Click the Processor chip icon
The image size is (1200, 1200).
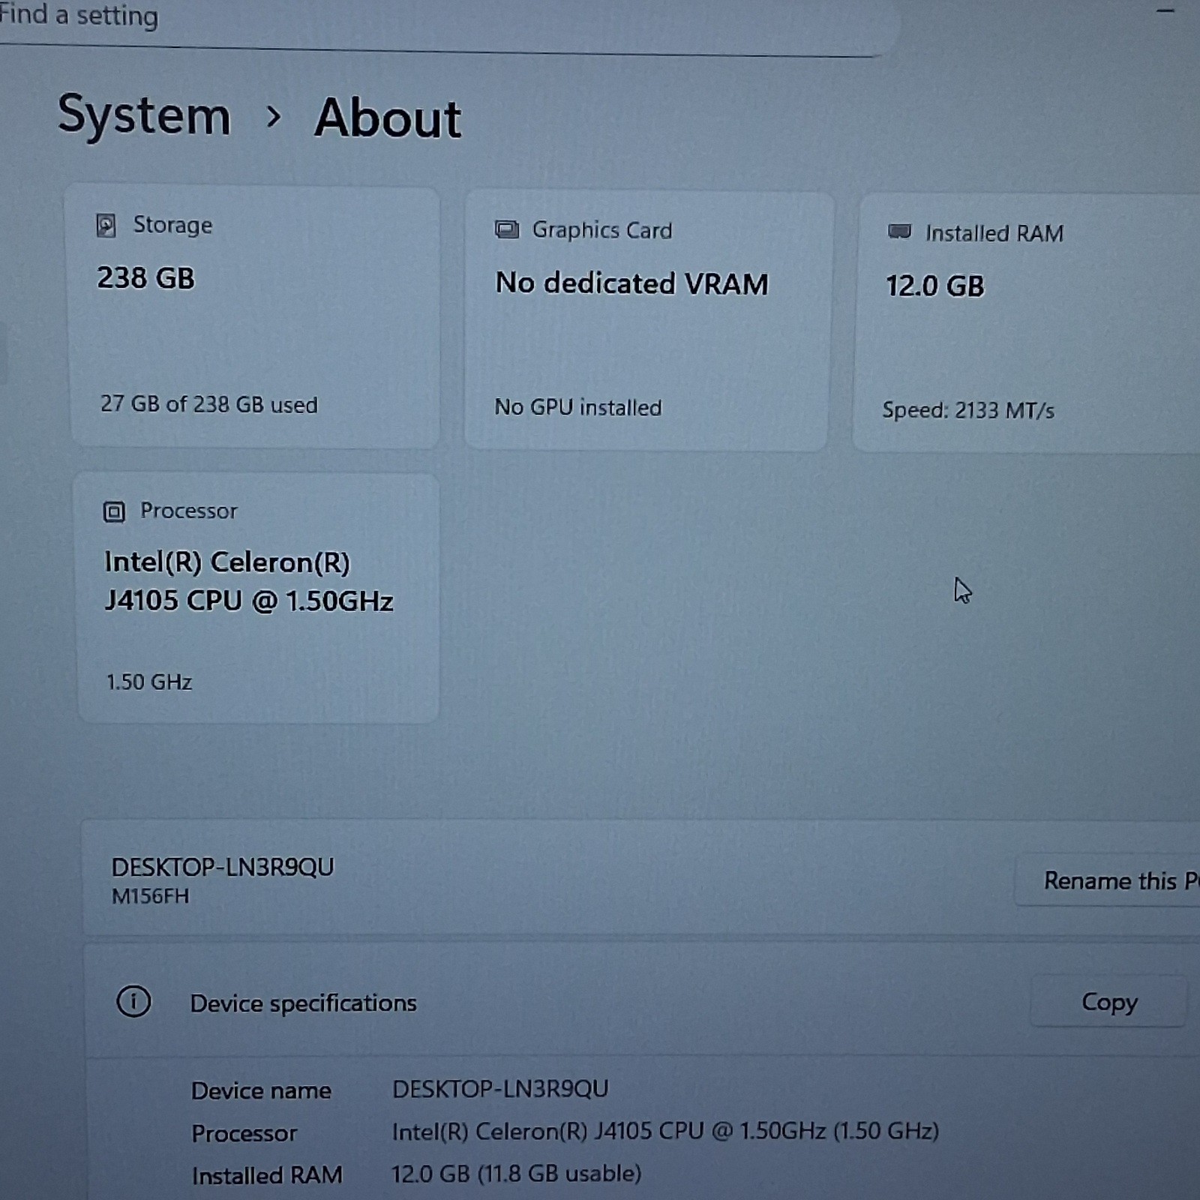point(114,511)
